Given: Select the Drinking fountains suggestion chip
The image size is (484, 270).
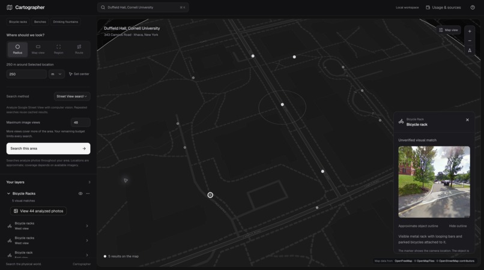Looking at the screenshot, I should click(x=65, y=22).
